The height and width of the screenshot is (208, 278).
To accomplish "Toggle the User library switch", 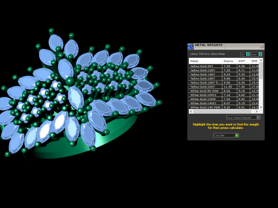I will tap(257, 54).
